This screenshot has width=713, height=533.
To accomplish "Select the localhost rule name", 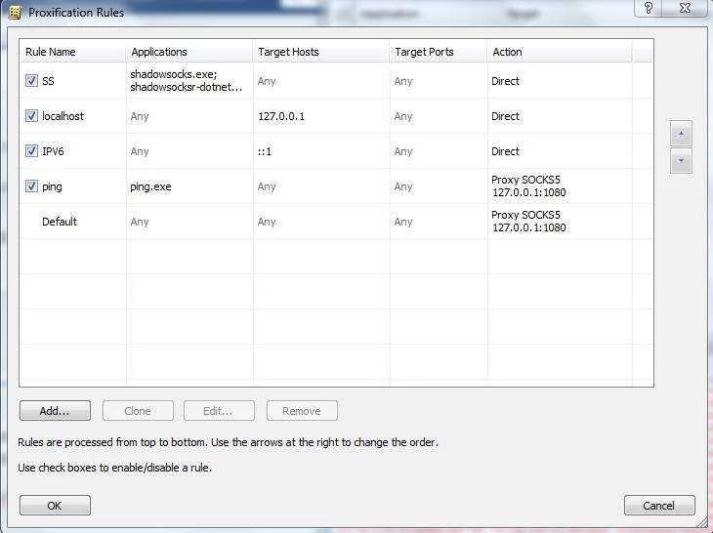I will point(63,116).
